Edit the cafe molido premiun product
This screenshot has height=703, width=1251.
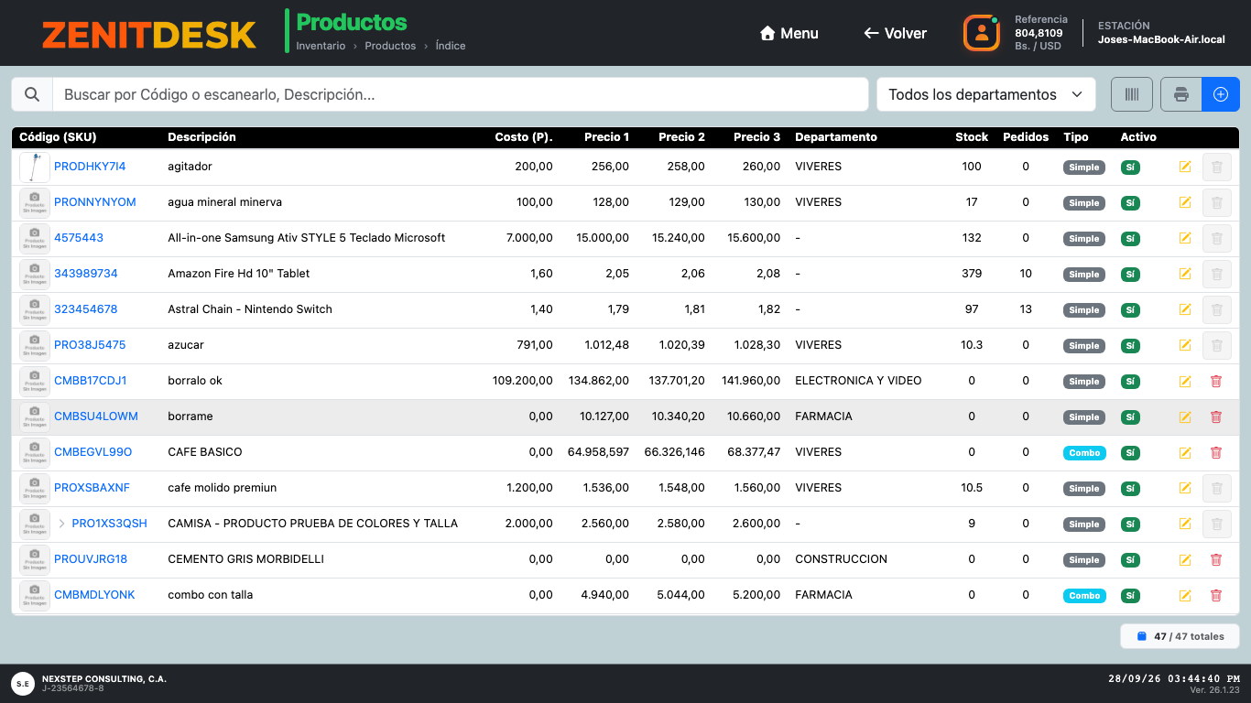tap(1185, 488)
